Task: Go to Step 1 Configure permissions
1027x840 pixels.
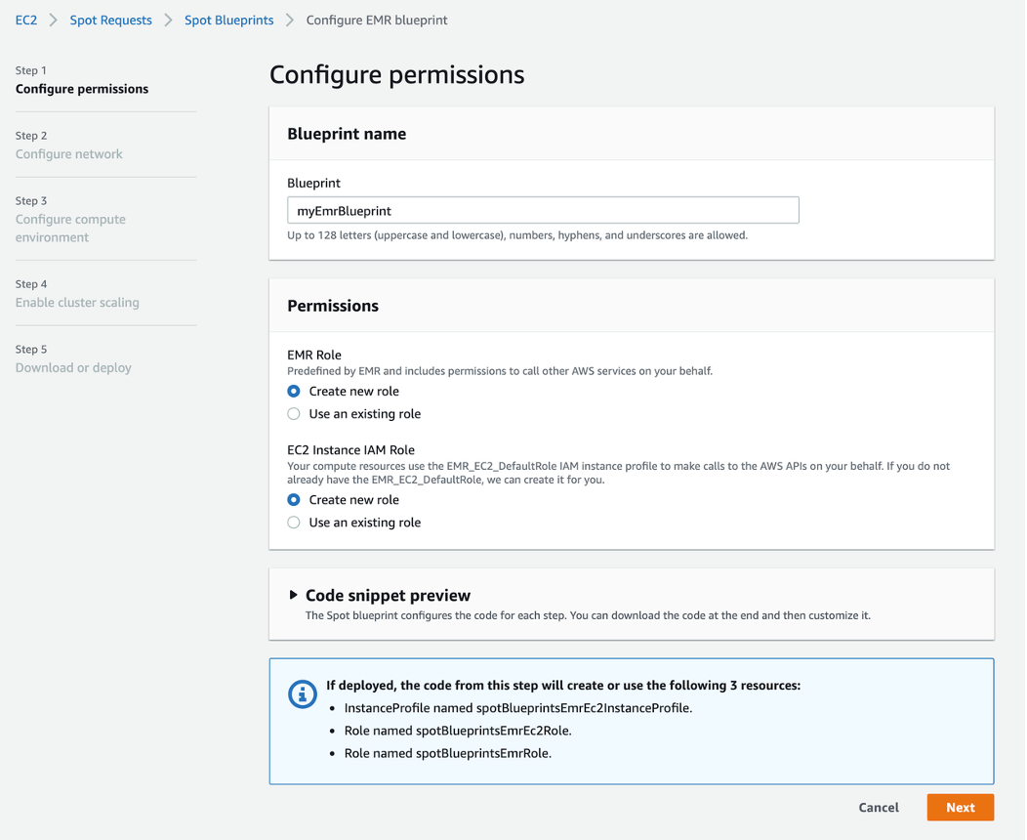Action: point(82,89)
